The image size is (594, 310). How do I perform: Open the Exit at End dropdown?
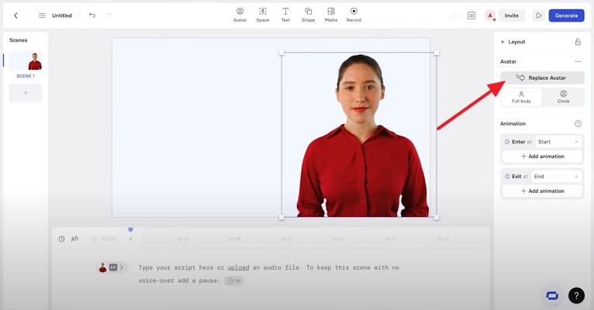point(556,177)
